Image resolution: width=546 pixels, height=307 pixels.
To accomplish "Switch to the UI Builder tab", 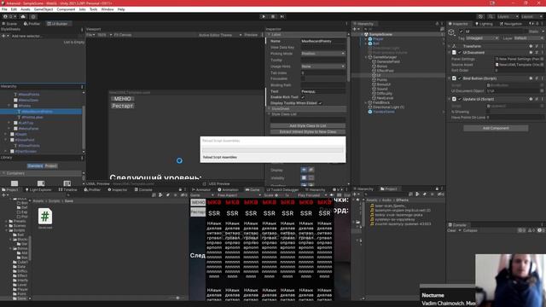I will (58, 24).
